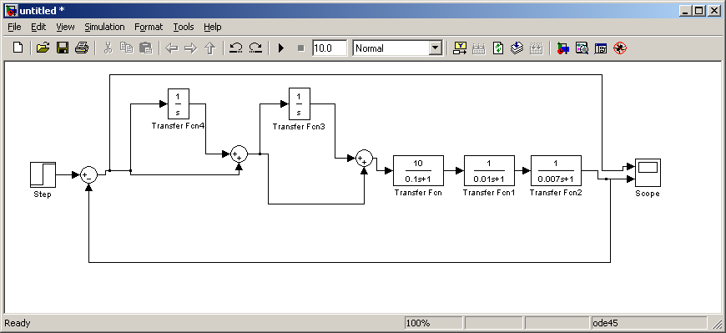726x333 pixels.
Task: Click the simulation stop time field 10.0
Action: (x=329, y=48)
